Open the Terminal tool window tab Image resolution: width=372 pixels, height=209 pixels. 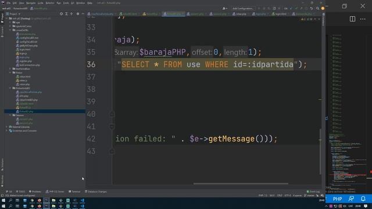tap(74, 192)
